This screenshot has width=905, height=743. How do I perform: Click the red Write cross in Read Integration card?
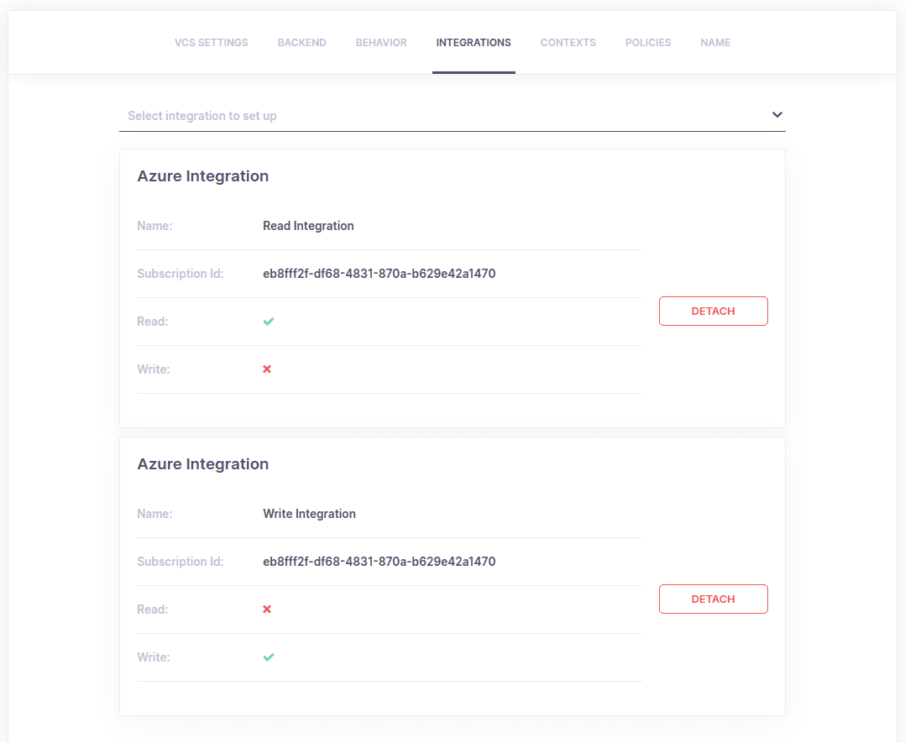tap(267, 369)
